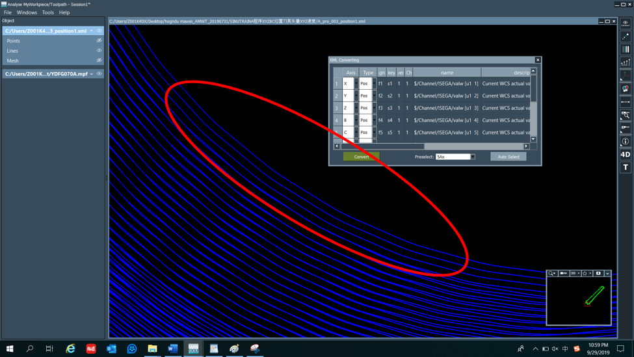Screen dimensions: 634x357
Task: Open the camera view dropdown in overview
Action: [563, 274]
